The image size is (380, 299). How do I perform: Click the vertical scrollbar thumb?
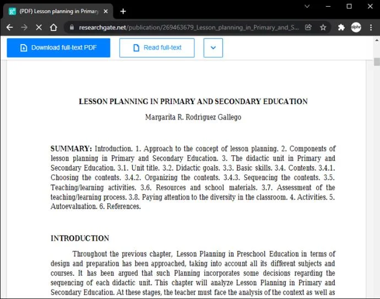[377, 62]
